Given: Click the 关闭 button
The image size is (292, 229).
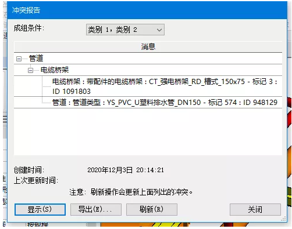Looking at the screenshot, I should [255, 209].
